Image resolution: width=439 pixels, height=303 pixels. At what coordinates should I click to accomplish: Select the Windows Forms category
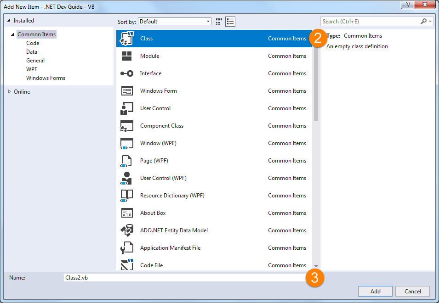click(46, 78)
